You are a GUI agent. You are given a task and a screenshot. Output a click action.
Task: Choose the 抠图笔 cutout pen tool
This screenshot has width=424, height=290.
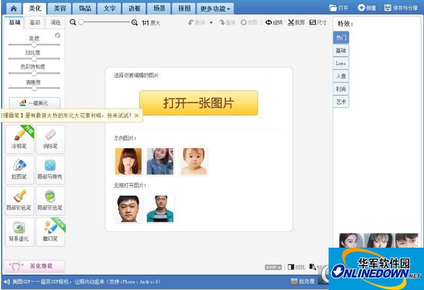pyautogui.click(x=20, y=170)
